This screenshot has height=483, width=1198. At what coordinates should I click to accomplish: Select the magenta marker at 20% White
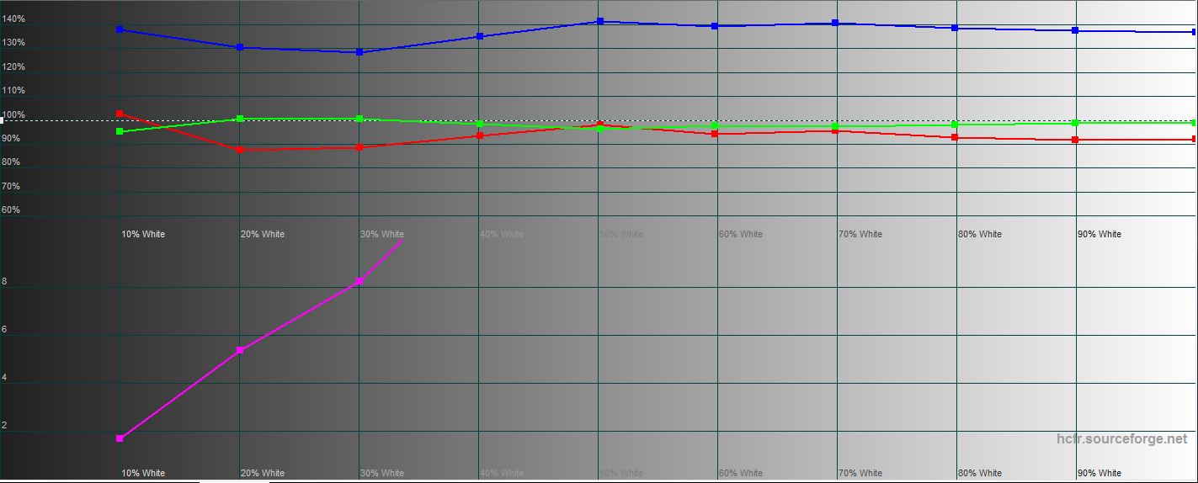tap(240, 350)
